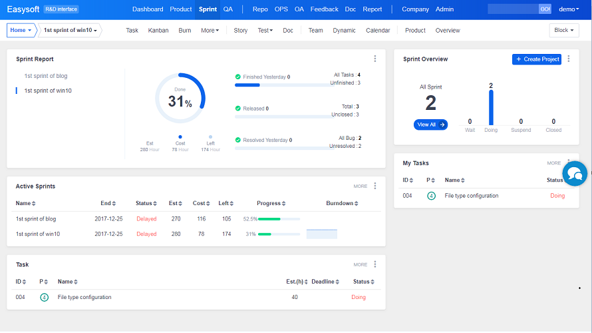The height and width of the screenshot is (333, 592).
Task: Switch to the Kanban tab
Action: [158, 31]
